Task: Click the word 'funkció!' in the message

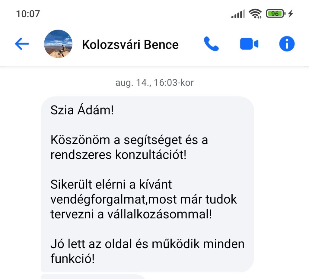Action: (x=72, y=258)
